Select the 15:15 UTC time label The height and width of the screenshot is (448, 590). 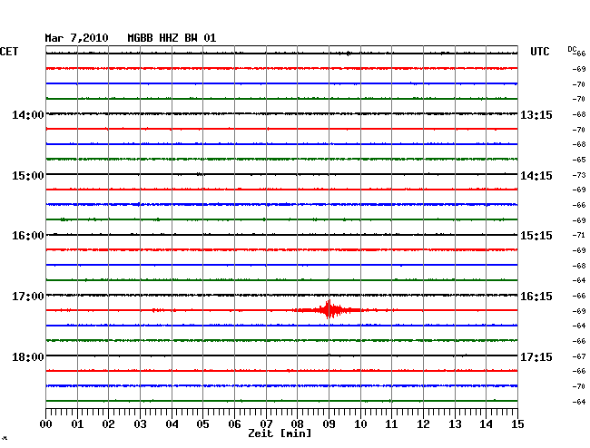click(x=536, y=236)
